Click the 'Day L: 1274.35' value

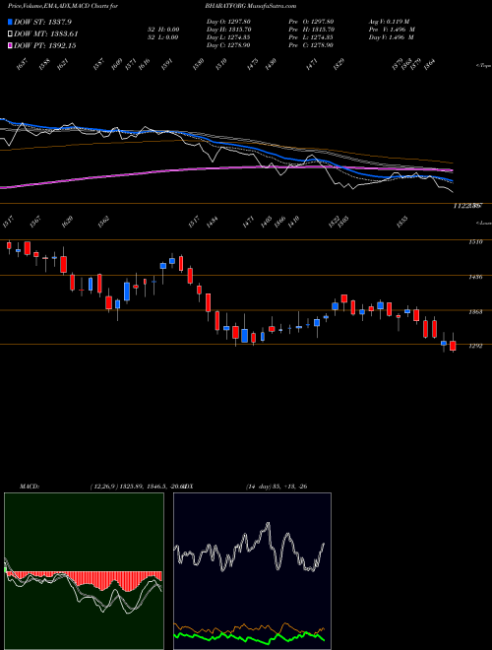(x=228, y=37)
